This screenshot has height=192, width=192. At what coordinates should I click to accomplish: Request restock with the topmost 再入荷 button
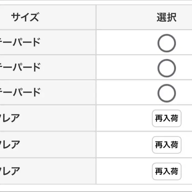pos(167,118)
